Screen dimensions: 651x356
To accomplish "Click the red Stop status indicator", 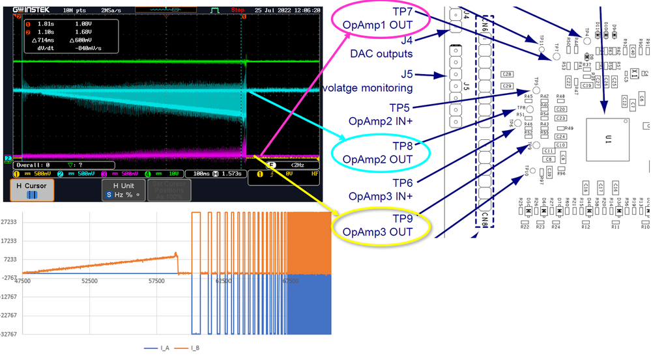I will [237, 10].
